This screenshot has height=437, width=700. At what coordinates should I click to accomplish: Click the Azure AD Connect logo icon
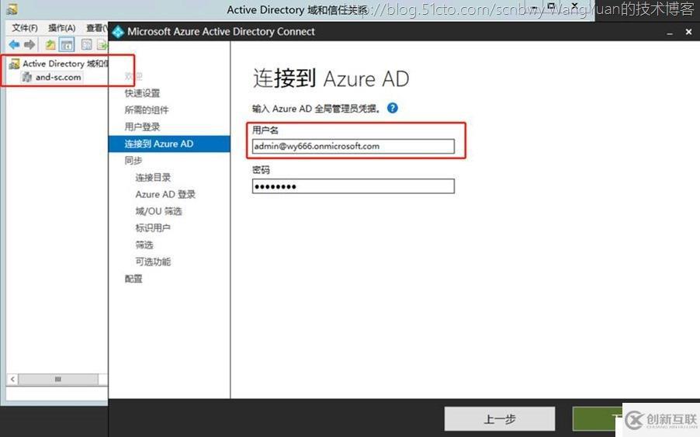pyautogui.click(x=118, y=32)
